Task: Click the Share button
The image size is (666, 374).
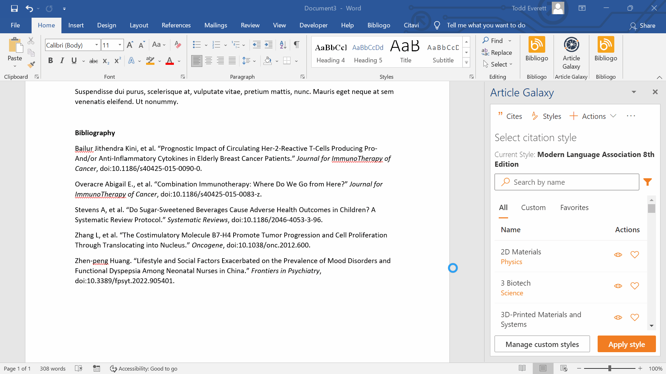Action: pos(643,26)
